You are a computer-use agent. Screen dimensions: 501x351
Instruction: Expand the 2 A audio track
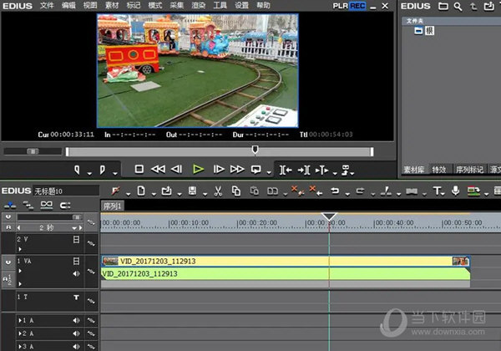[20, 333]
